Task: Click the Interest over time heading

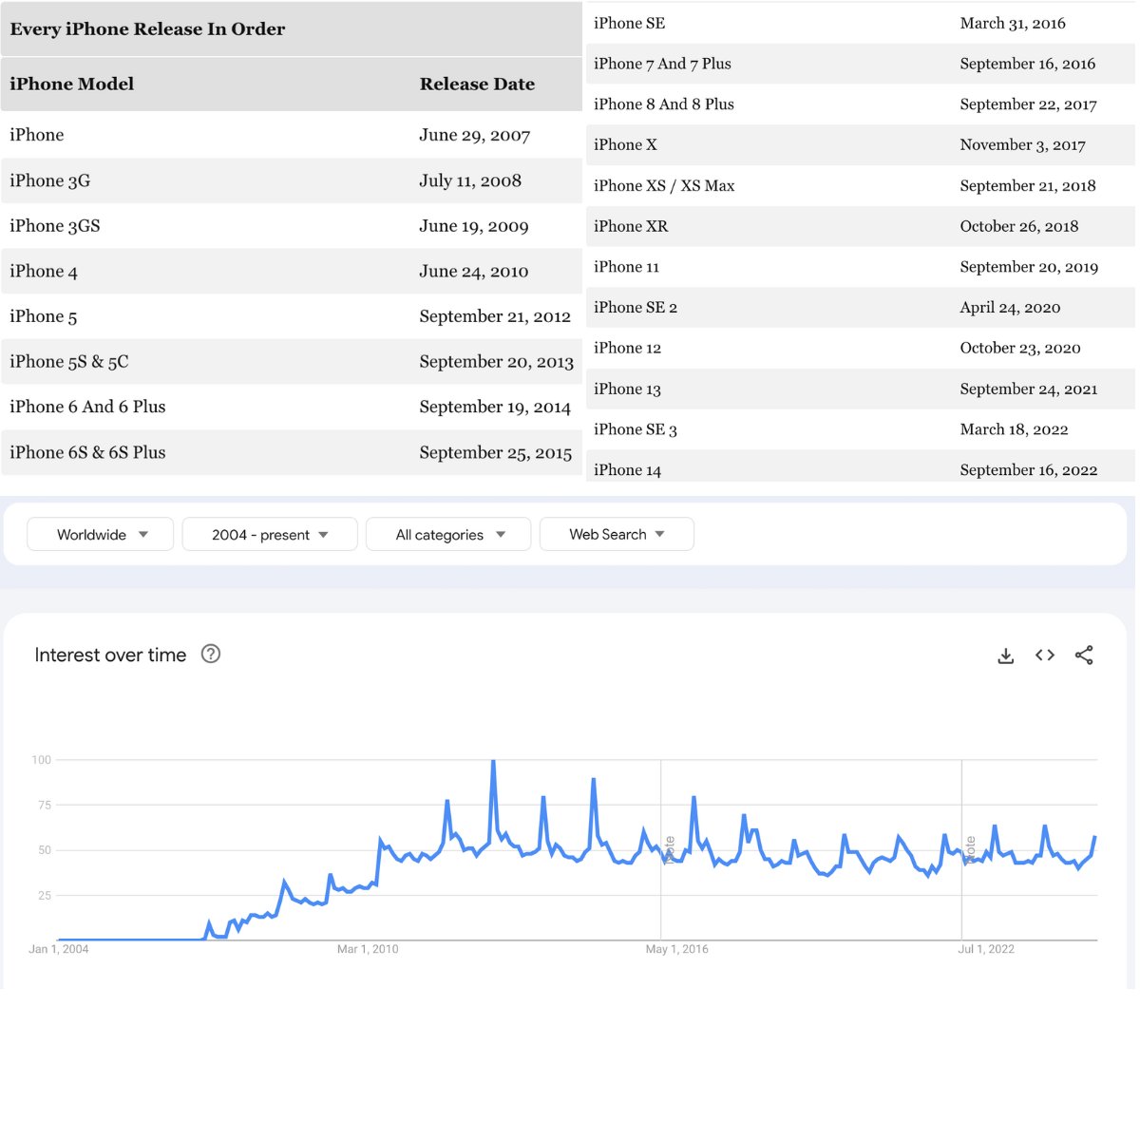Action: (x=110, y=655)
